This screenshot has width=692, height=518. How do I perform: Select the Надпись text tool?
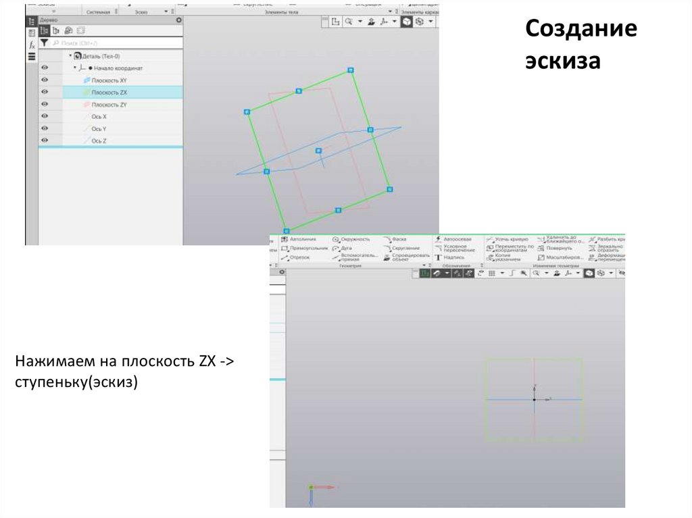pyautogui.click(x=449, y=257)
